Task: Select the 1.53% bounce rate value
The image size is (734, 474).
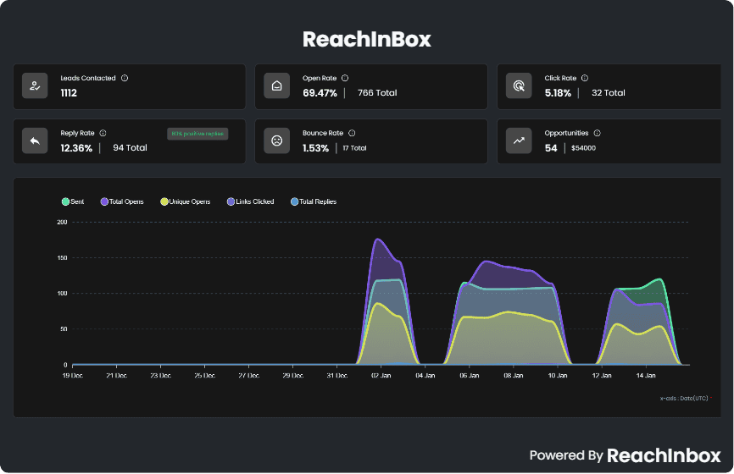Action: click(315, 148)
